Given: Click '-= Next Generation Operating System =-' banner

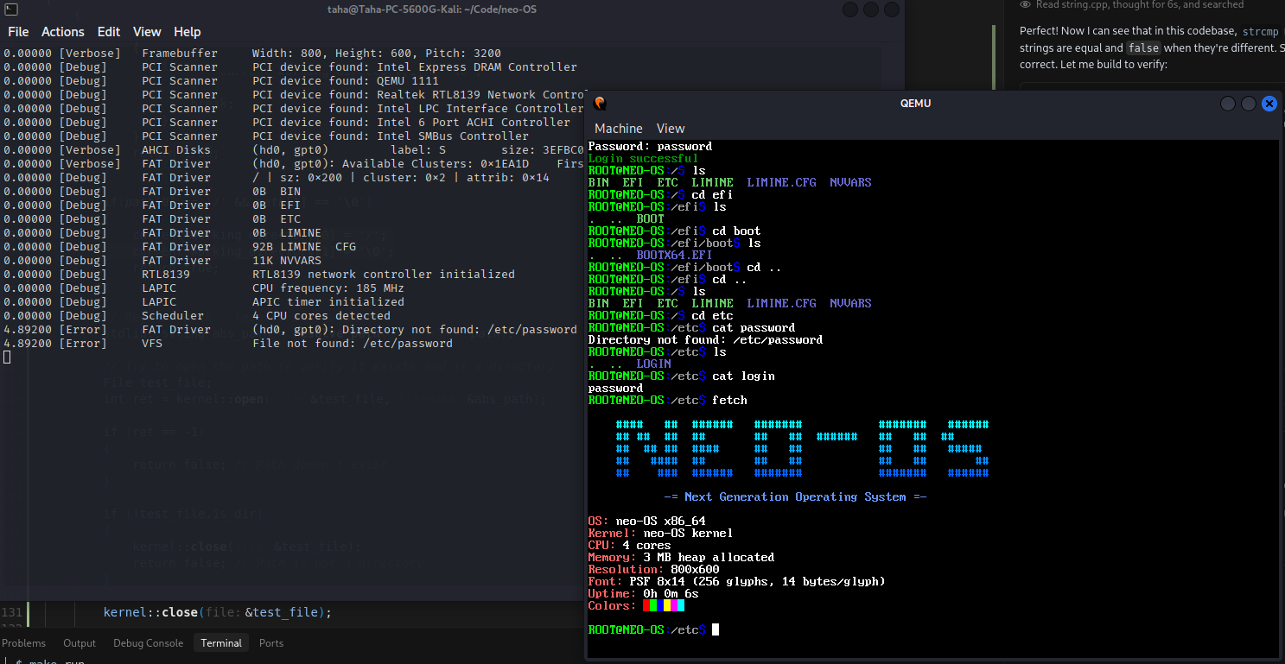Looking at the screenshot, I should (x=795, y=496).
